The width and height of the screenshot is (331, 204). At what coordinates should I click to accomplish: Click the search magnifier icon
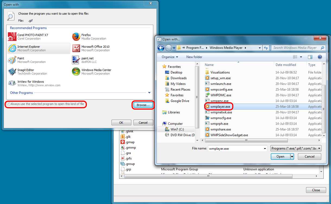322,48
